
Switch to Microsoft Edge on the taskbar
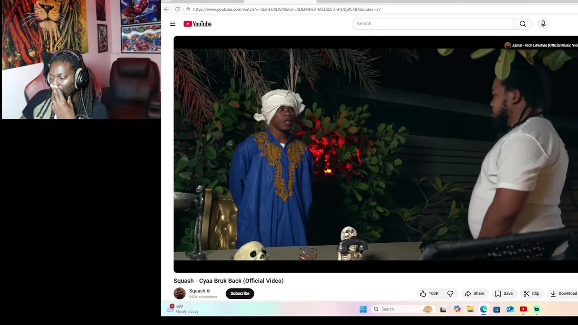(x=484, y=309)
